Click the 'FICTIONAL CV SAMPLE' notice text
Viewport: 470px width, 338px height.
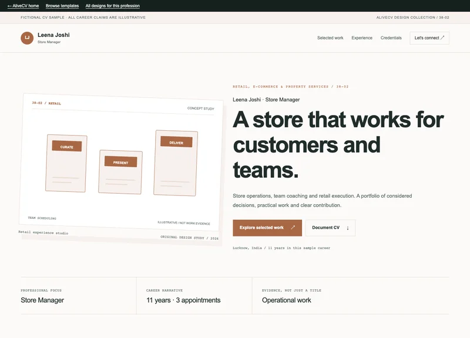[x=83, y=18]
